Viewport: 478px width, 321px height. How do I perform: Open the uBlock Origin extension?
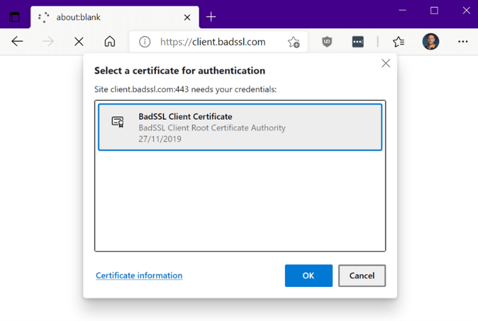327,42
